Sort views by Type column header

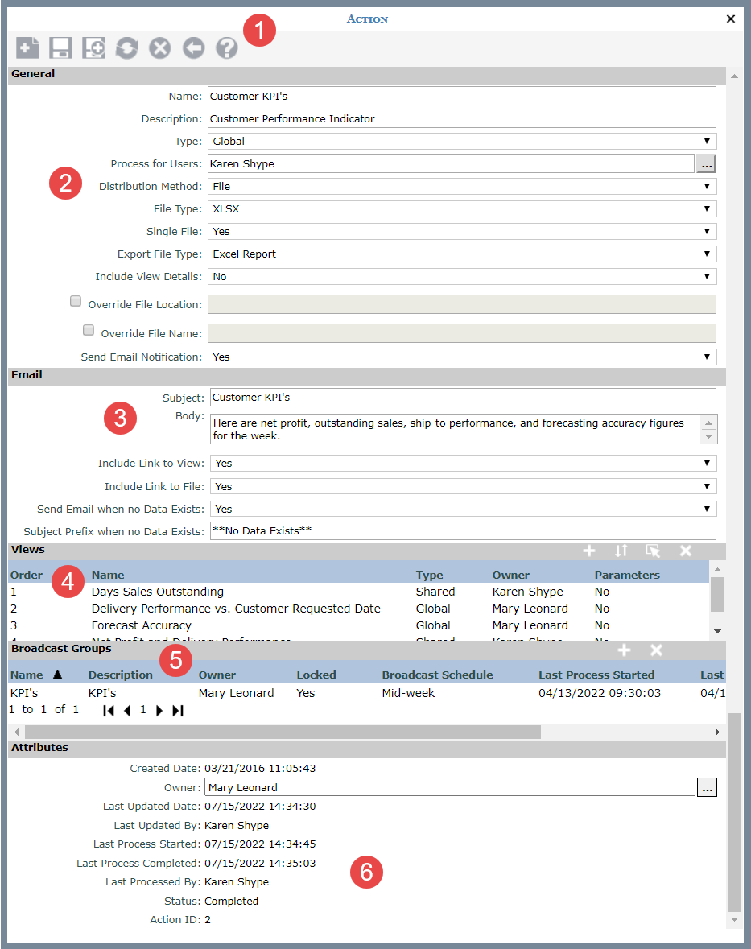(x=430, y=575)
